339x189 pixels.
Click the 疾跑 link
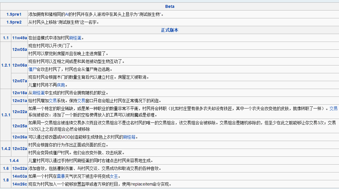[x=61, y=85]
